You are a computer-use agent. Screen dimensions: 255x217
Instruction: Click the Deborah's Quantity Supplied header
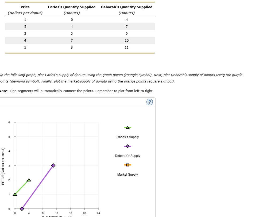tap(127, 7)
